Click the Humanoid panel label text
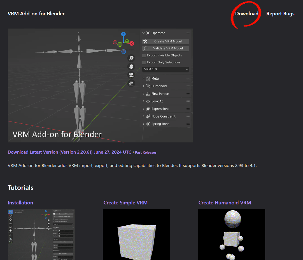The image size is (303, 260). tap(159, 86)
